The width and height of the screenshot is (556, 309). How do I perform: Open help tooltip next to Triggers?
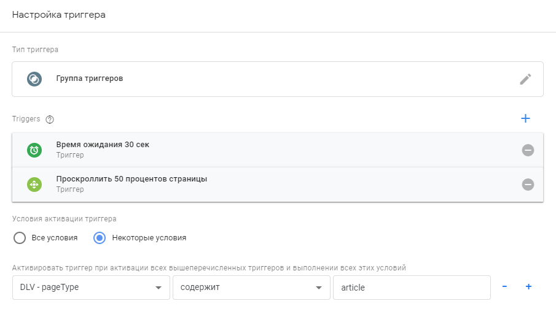[x=50, y=120]
